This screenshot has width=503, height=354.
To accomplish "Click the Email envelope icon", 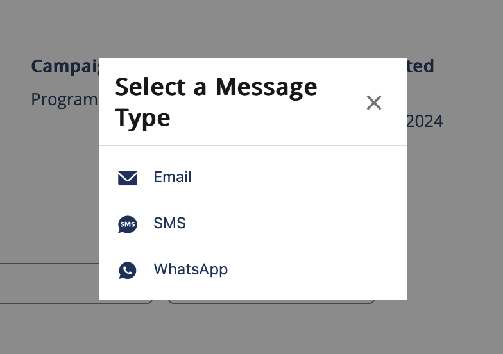I will 128,178.
